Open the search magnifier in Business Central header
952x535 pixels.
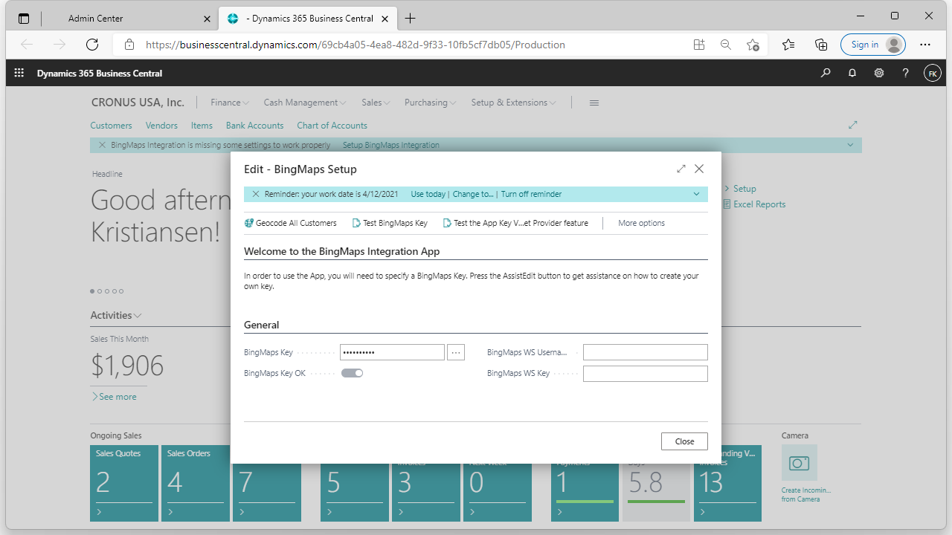pyautogui.click(x=826, y=73)
